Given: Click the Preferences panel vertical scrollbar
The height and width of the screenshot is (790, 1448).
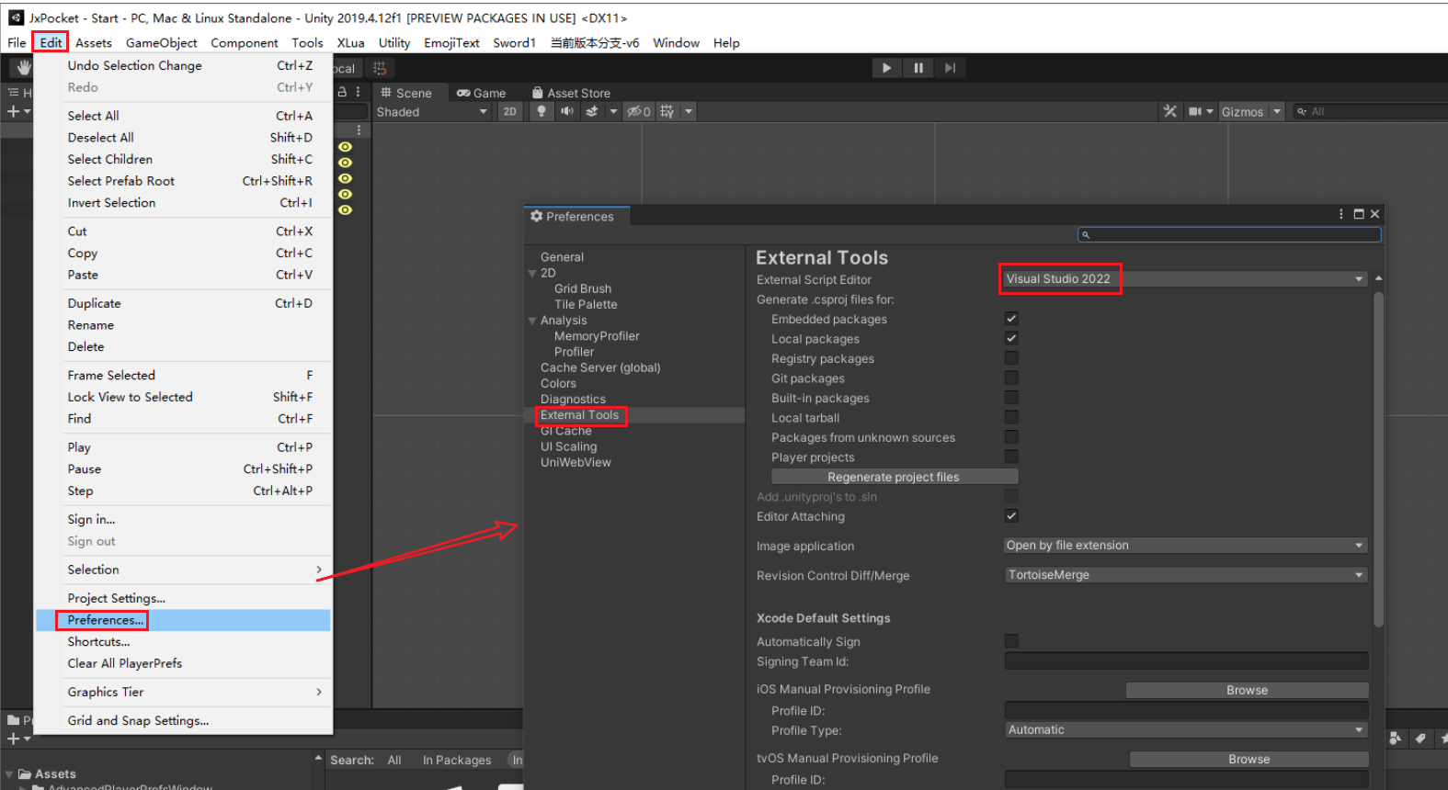Looking at the screenshot, I should pos(1377,459).
